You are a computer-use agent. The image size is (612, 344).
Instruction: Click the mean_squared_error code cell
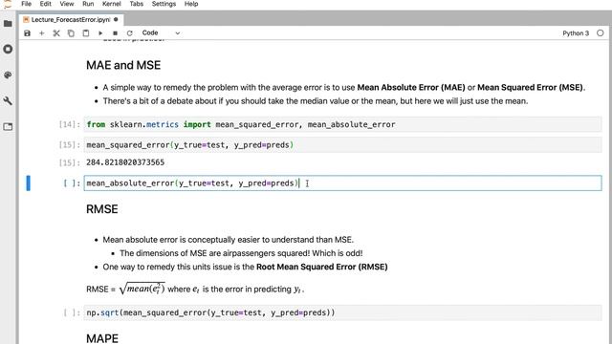(x=342, y=144)
